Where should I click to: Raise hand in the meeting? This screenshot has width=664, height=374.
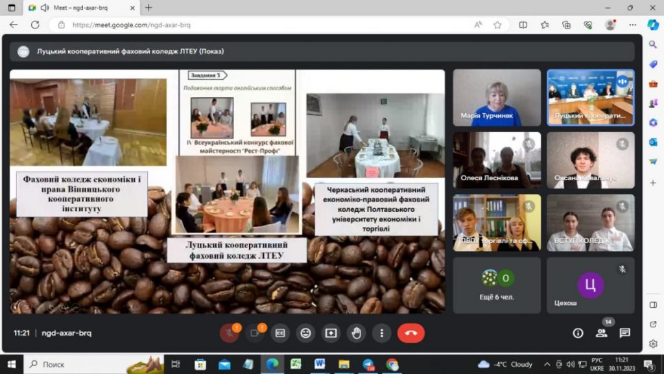pyautogui.click(x=356, y=333)
